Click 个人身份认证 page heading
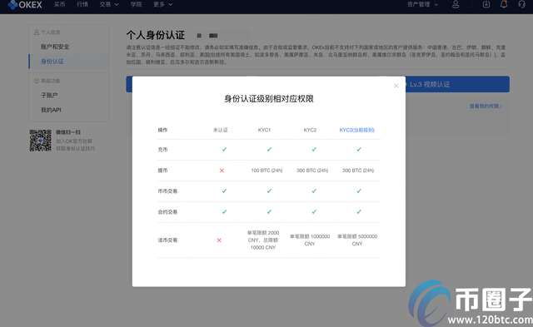 156,35
